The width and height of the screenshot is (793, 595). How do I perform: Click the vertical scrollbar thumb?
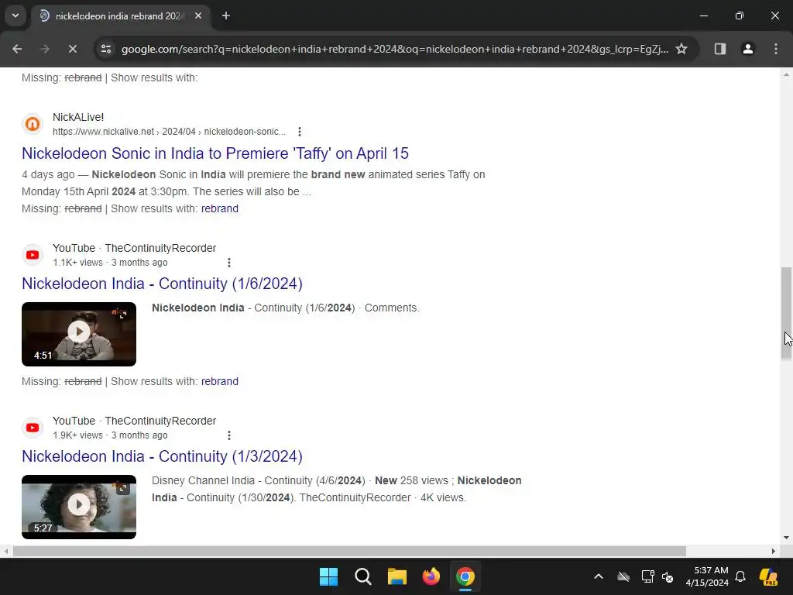[x=786, y=314]
